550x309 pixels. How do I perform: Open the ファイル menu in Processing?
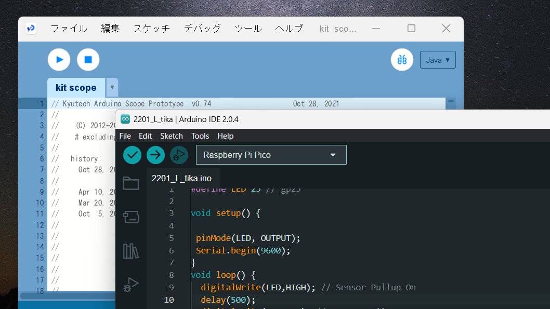coord(69,29)
